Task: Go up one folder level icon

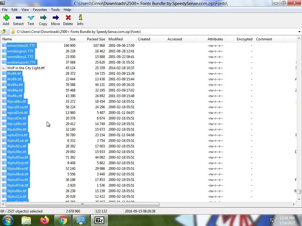Action: [x=4, y=31]
